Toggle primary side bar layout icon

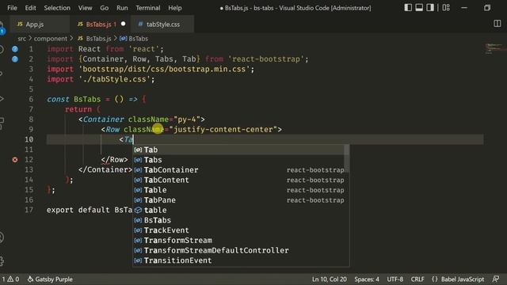pos(408,8)
